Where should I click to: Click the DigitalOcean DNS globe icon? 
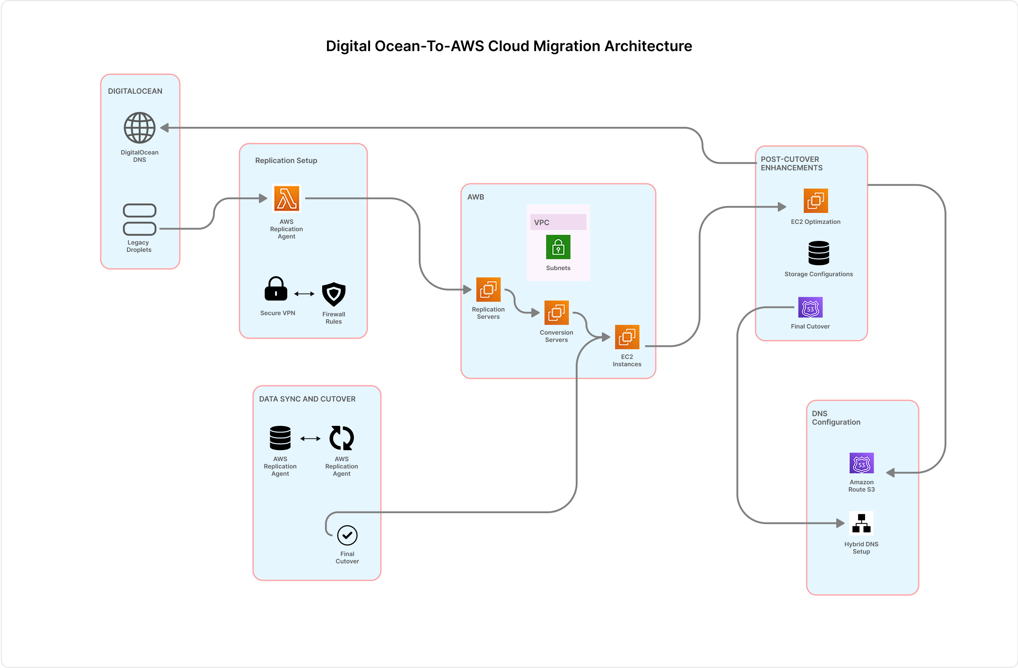click(140, 127)
